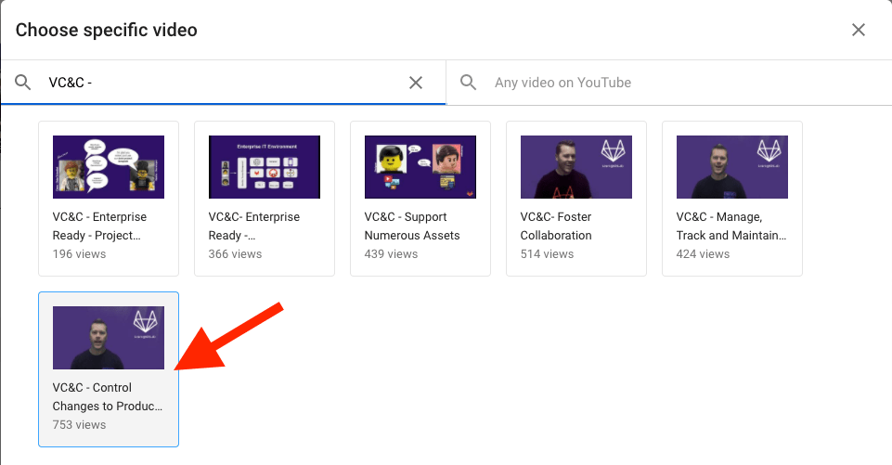Click the magnifier icon beside 'Any video on YouTube'
Screen dimensions: 892x465
click(x=468, y=83)
